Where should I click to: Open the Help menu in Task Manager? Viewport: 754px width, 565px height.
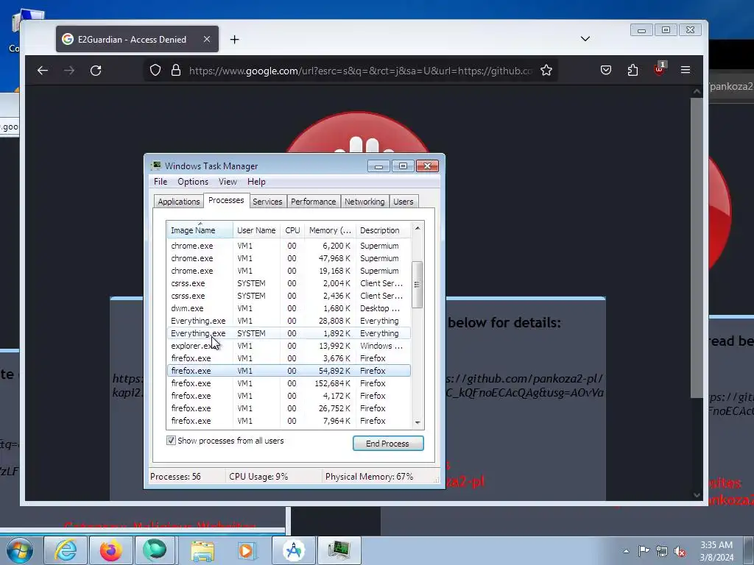point(256,182)
